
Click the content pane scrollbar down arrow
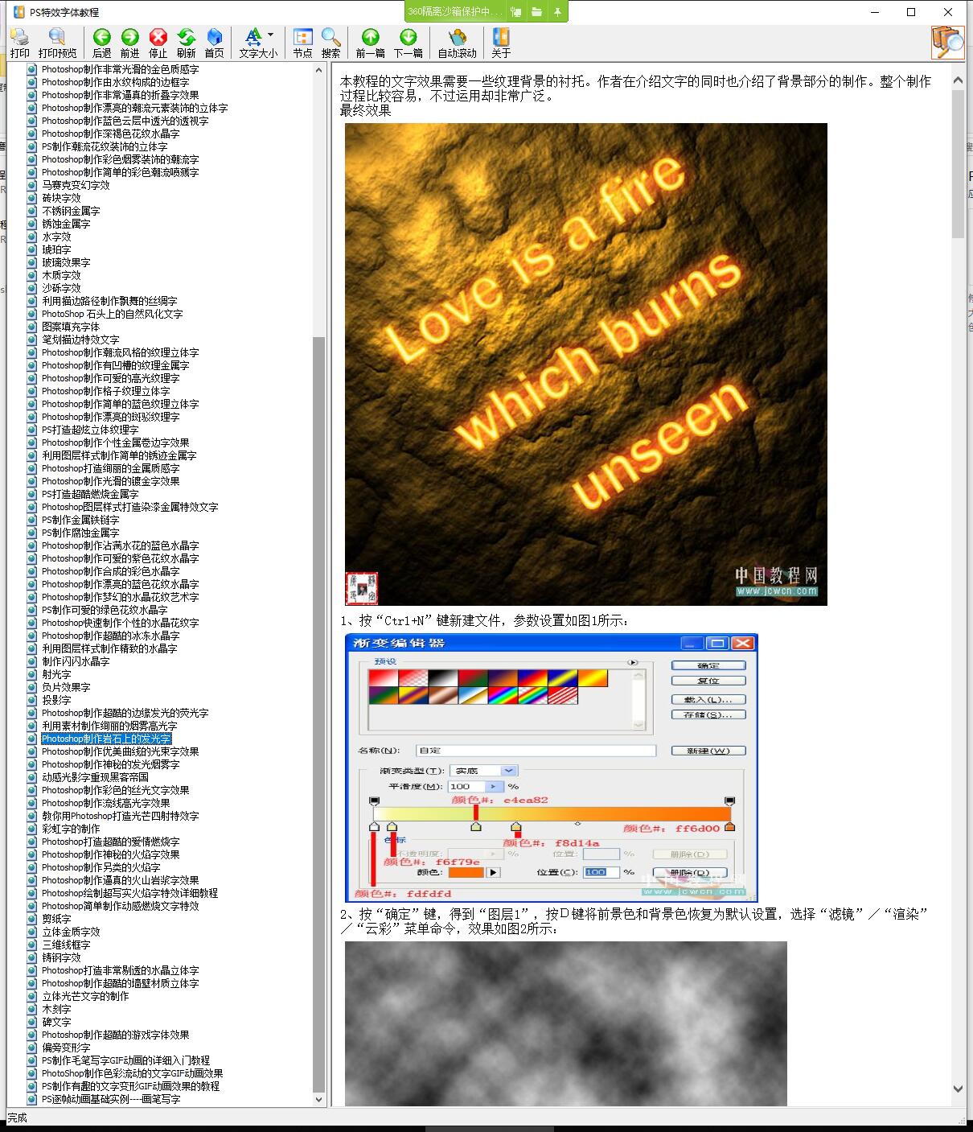pyautogui.click(x=958, y=1089)
